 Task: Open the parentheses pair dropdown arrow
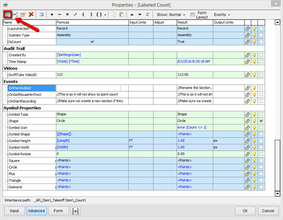[x=105, y=15]
